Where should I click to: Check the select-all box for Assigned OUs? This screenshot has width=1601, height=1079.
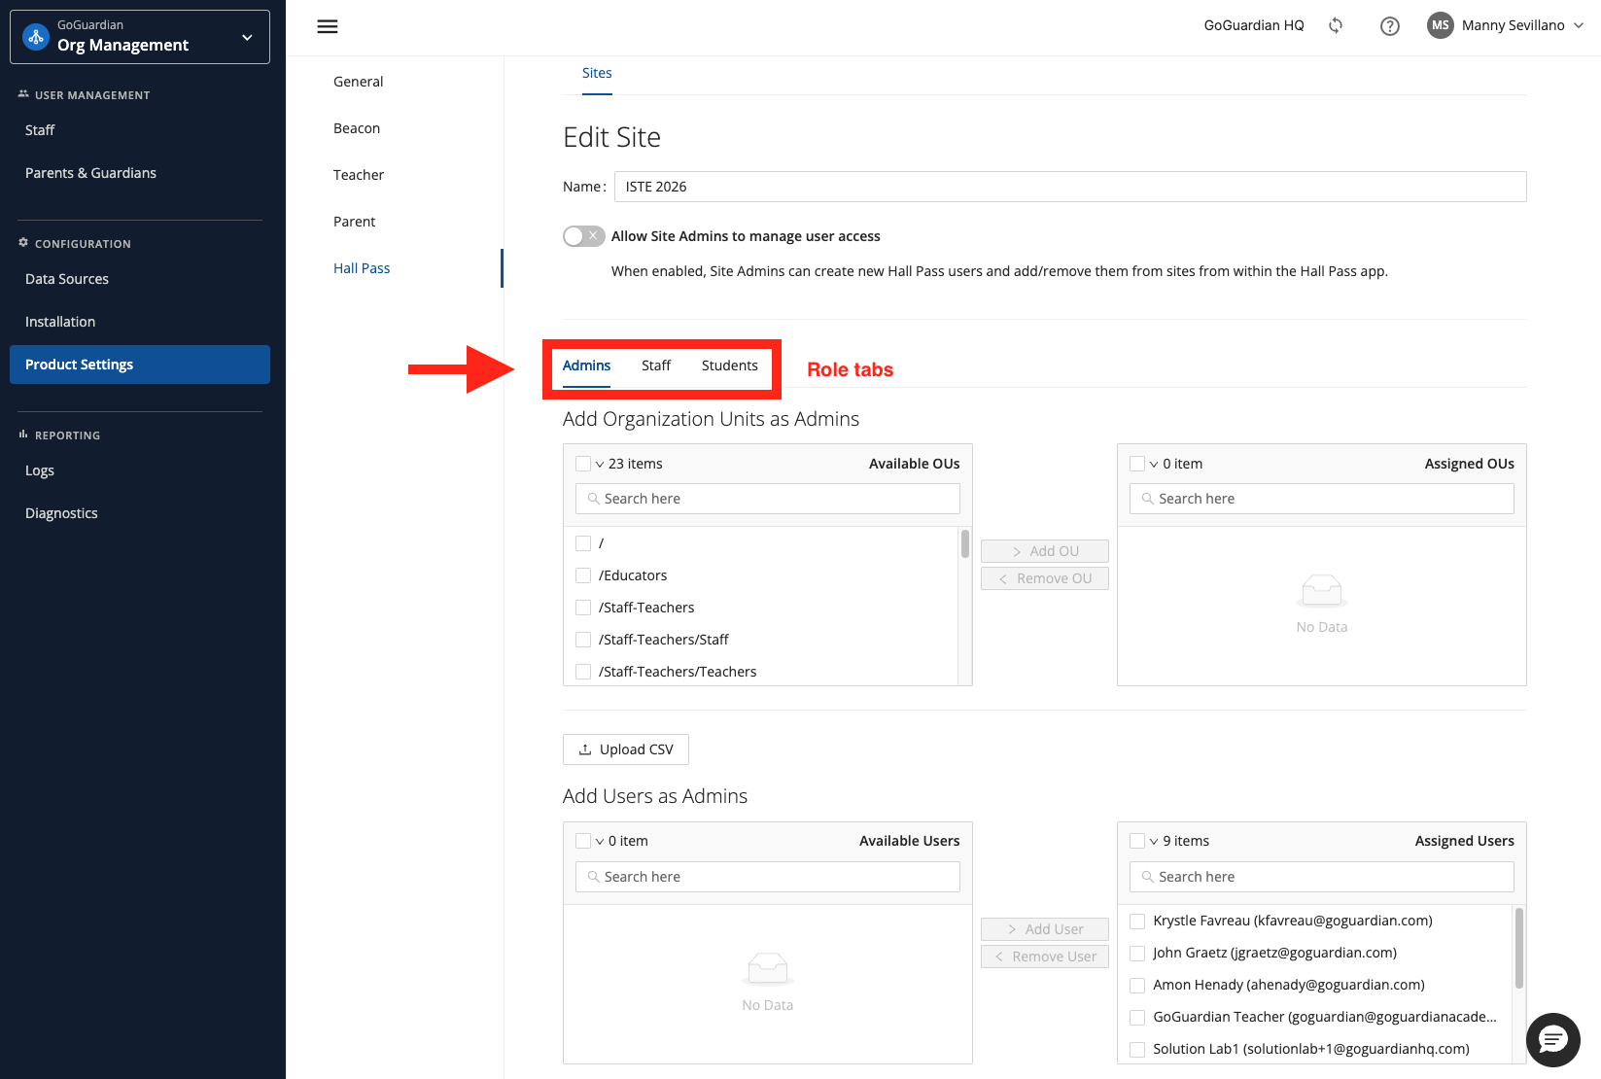click(x=1137, y=464)
